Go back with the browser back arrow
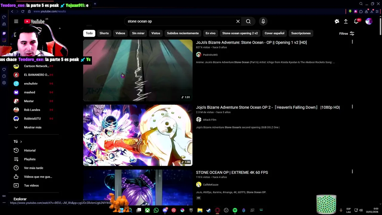The width and height of the screenshot is (382, 215). 12,11
